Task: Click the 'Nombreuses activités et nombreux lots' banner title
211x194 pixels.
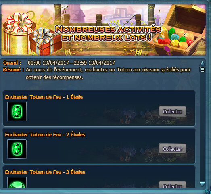Action: pyautogui.click(x=108, y=33)
